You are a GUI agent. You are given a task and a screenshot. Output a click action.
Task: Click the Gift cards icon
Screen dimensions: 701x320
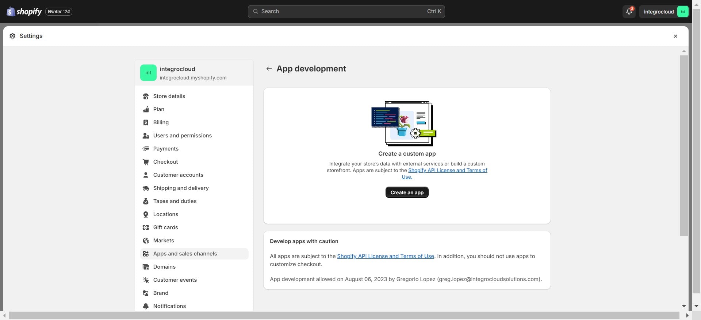coord(146,227)
